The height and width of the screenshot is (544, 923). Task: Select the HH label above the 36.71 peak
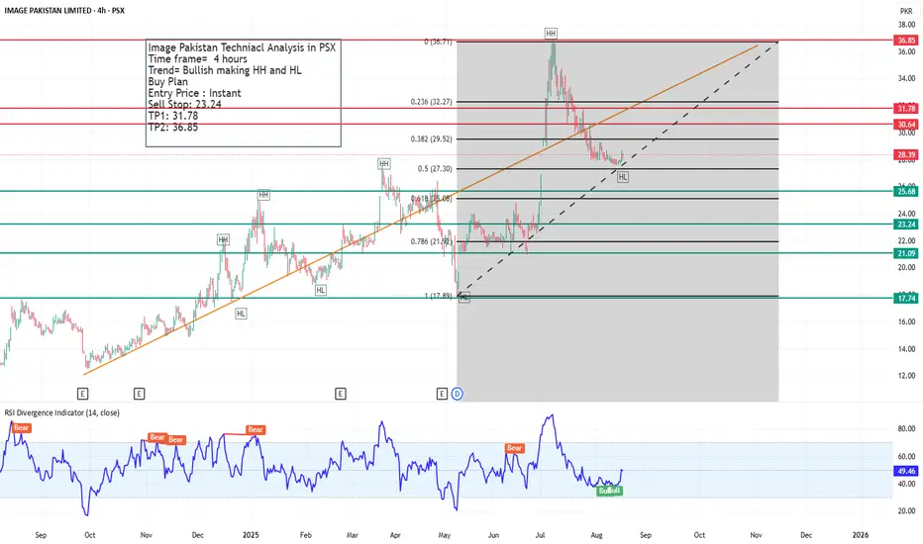(x=551, y=34)
